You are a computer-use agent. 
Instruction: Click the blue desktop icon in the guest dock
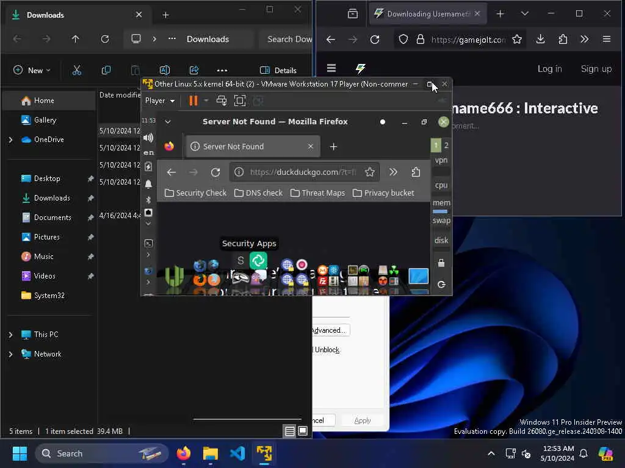418,276
